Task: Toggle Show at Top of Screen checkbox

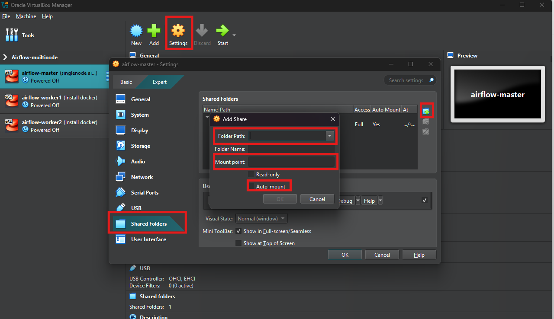Action: pyautogui.click(x=238, y=243)
